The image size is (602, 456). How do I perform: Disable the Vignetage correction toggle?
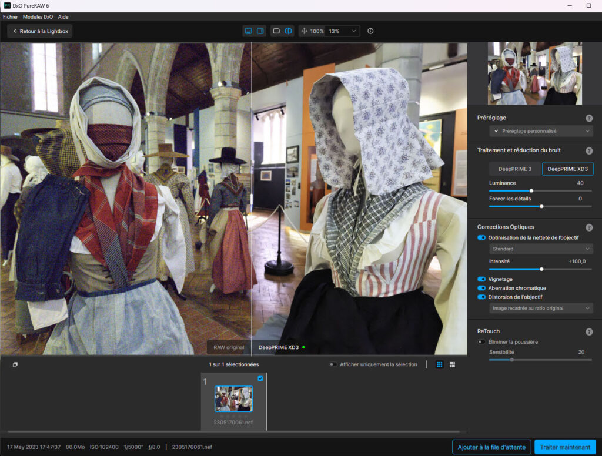(481, 279)
